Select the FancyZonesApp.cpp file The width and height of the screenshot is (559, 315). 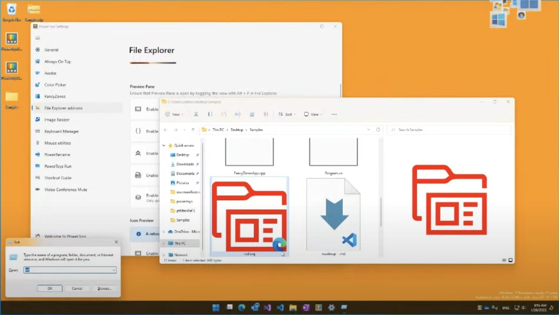[250, 157]
